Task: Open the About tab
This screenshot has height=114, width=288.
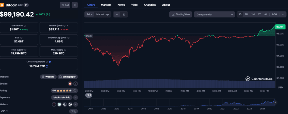Action: [166, 5]
